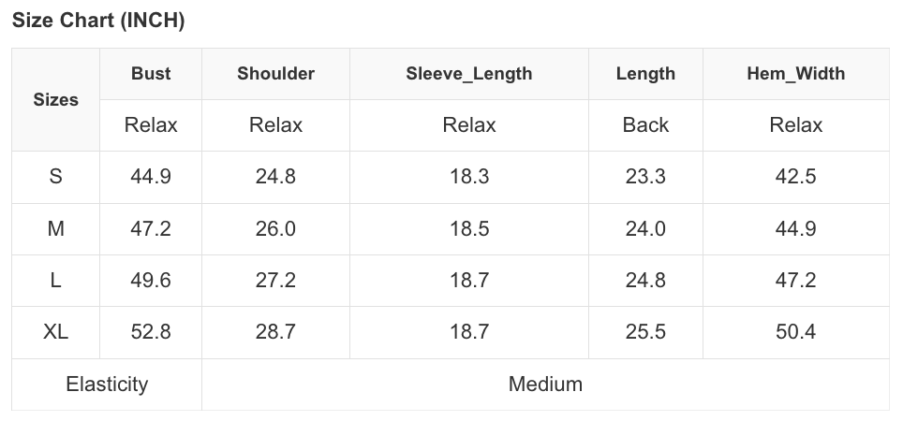
Task: Select the Elasticity row label
Action: [107, 384]
